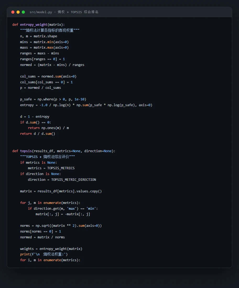Click the topsis function name definition
The width and height of the screenshot is (239, 288).
pos(26,151)
